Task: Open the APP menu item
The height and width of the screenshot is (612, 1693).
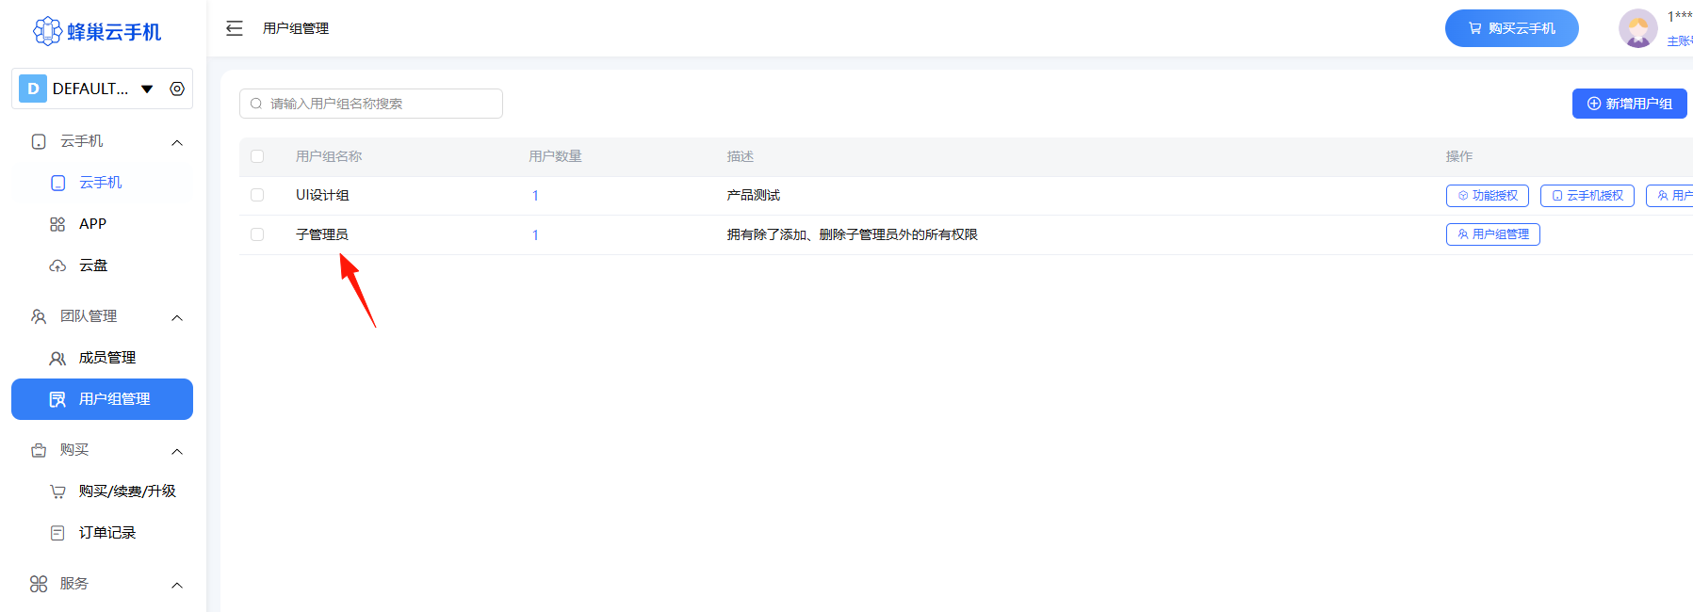Action: (102, 224)
